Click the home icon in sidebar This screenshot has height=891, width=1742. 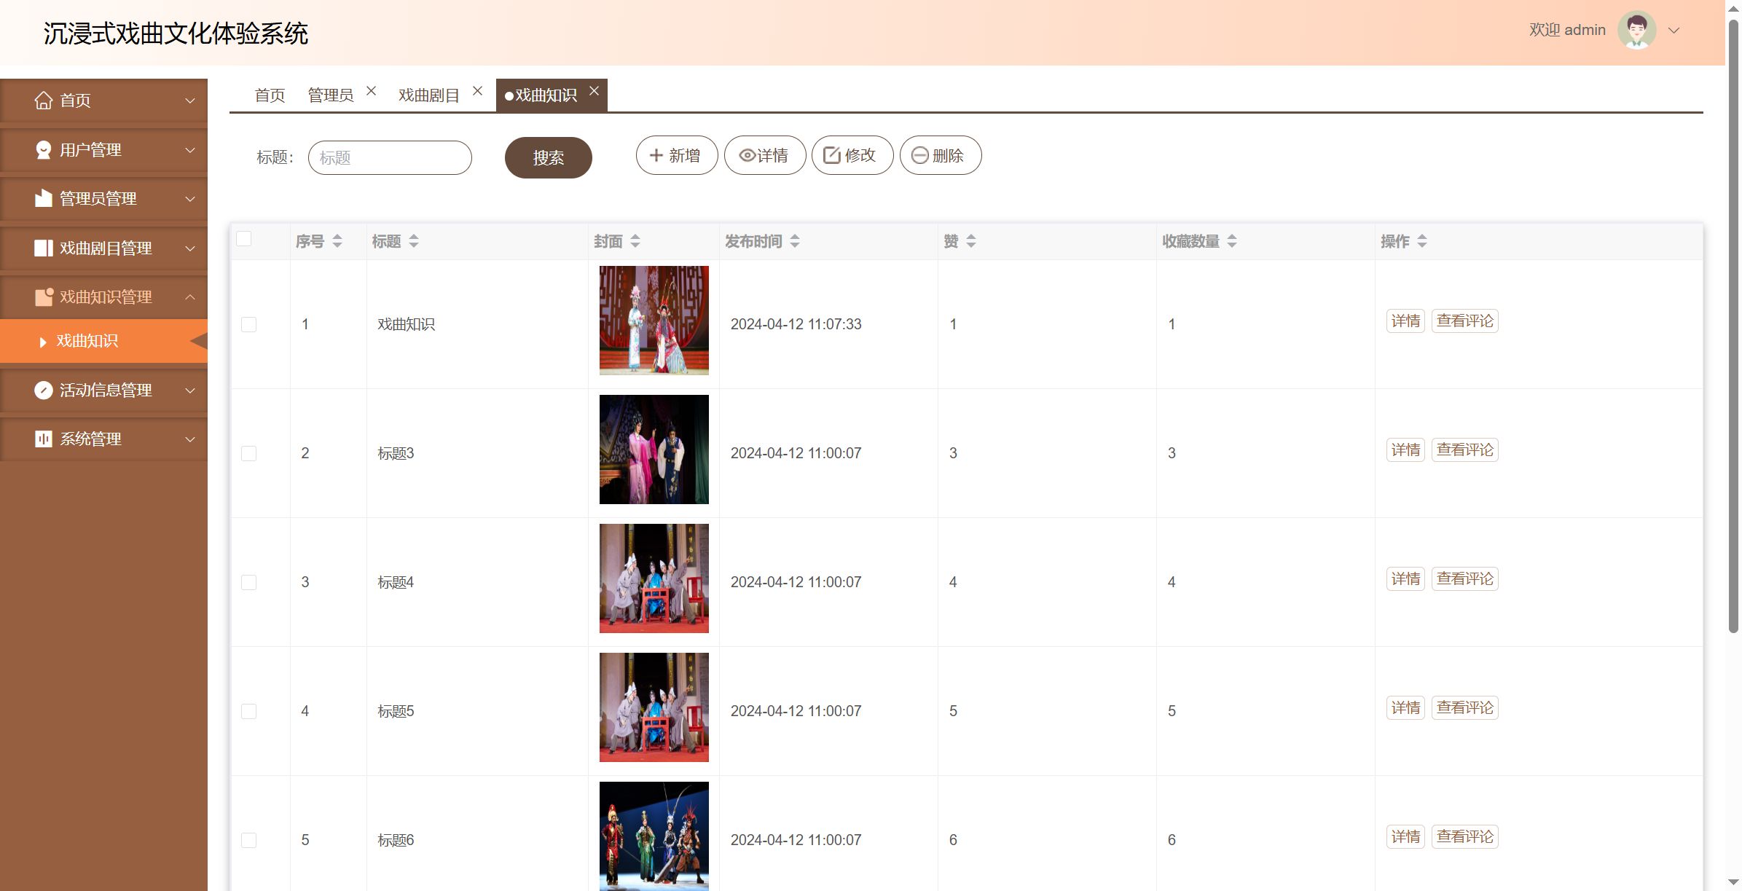[44, 101]
